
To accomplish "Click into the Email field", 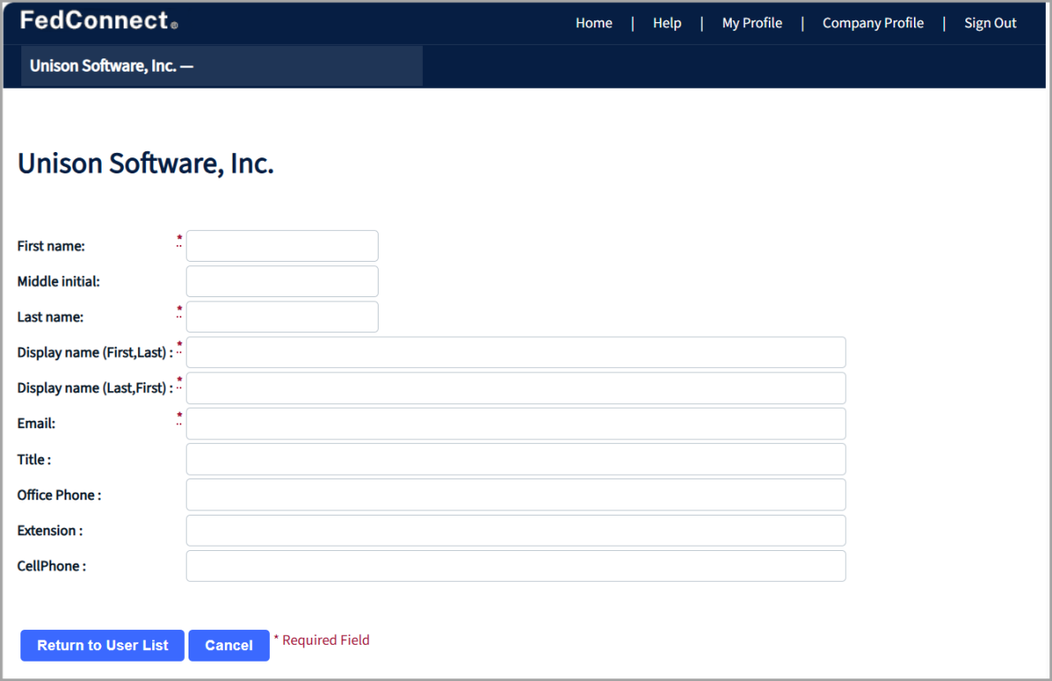I will coord(515,424).
